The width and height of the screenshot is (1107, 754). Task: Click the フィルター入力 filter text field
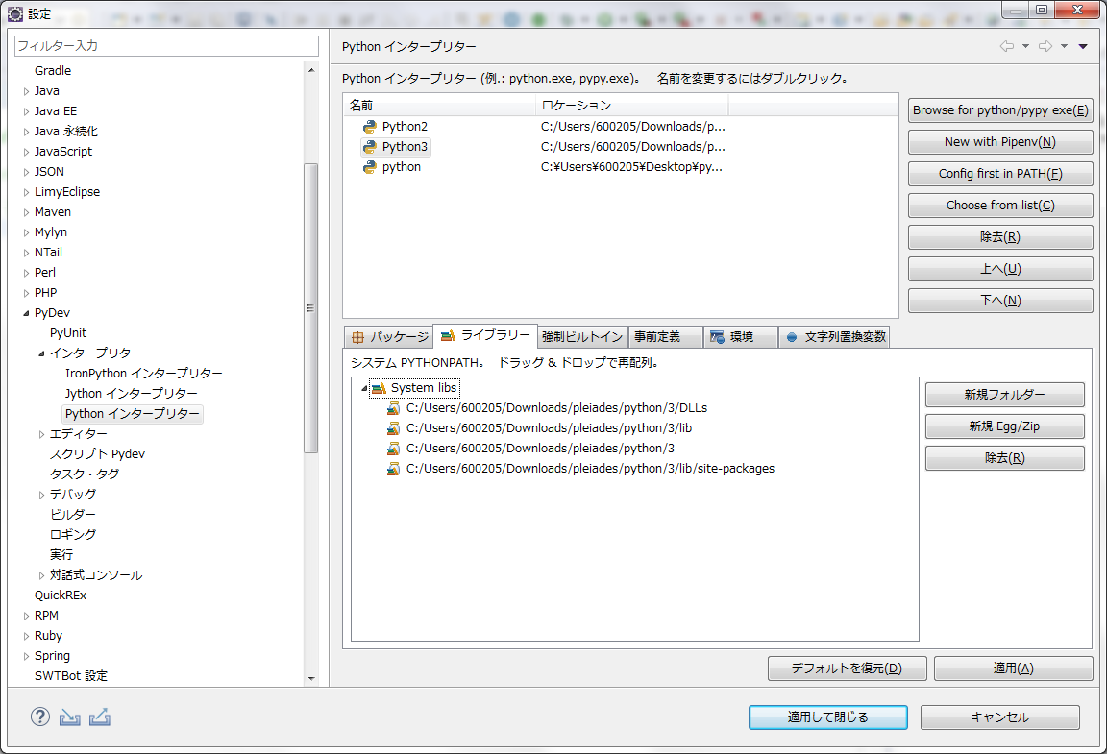coord(166,46)
